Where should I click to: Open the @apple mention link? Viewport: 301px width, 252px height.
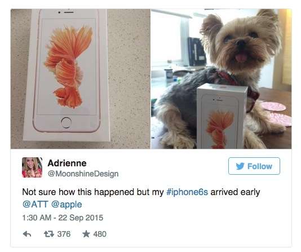[x=67, y=205]
